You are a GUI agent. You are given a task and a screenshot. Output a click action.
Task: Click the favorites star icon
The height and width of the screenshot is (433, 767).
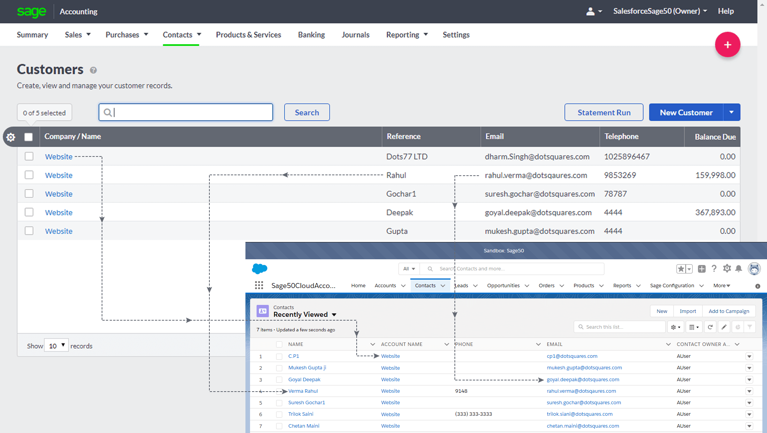click(x=681, y=269)
